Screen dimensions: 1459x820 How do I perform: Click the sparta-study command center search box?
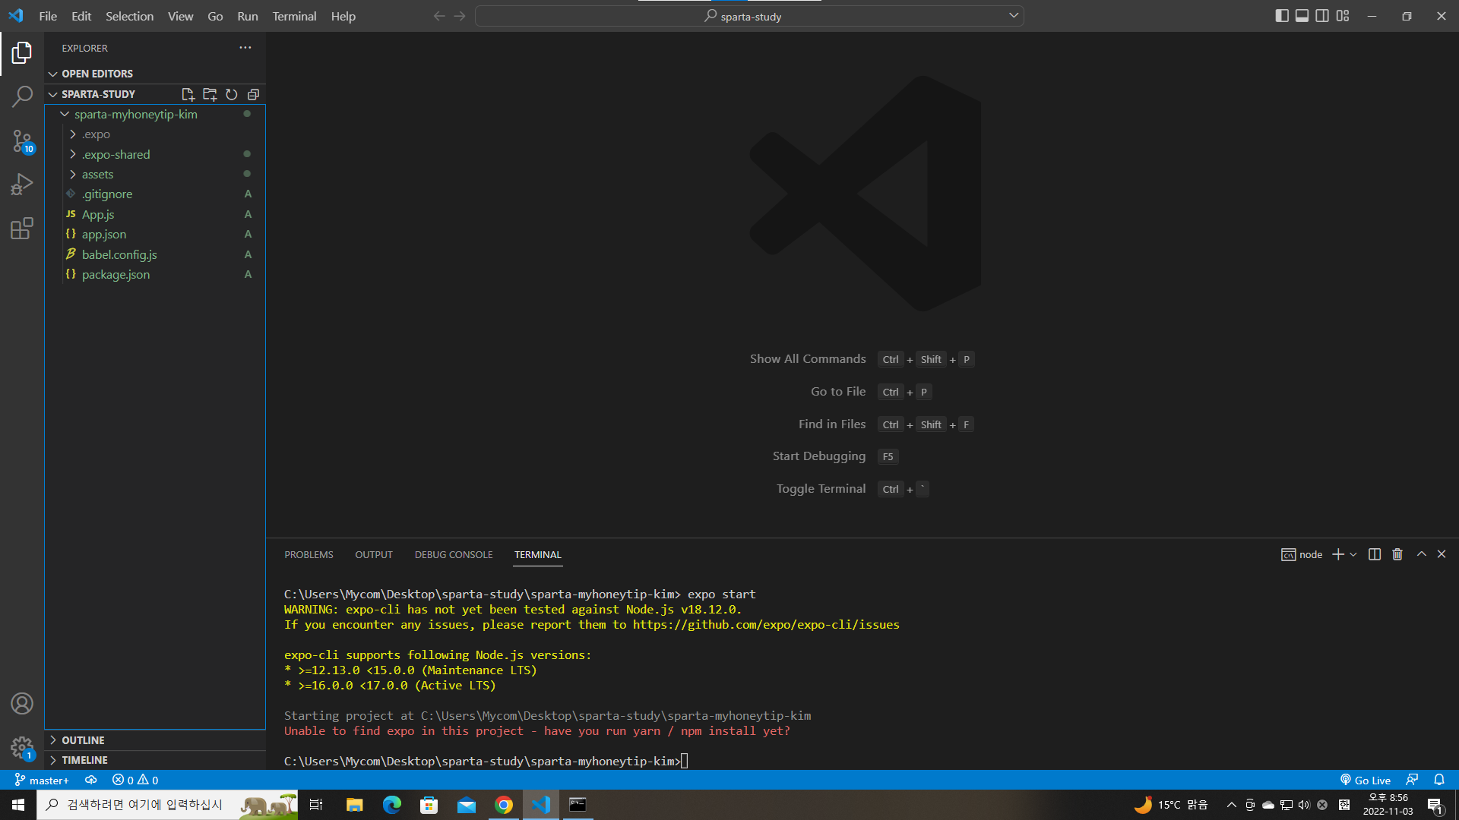(749, 16)
